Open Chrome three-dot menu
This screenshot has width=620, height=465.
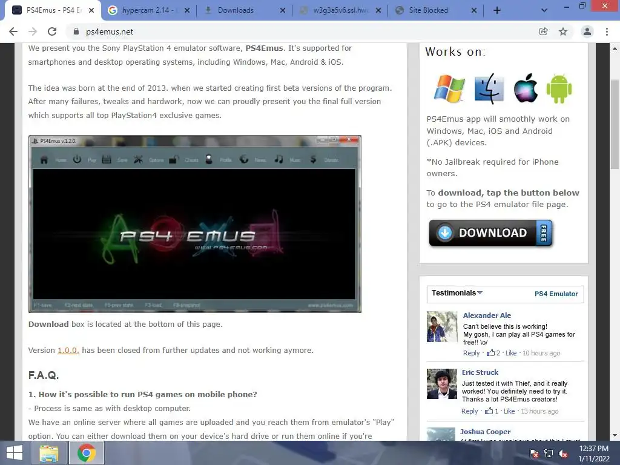607,31
